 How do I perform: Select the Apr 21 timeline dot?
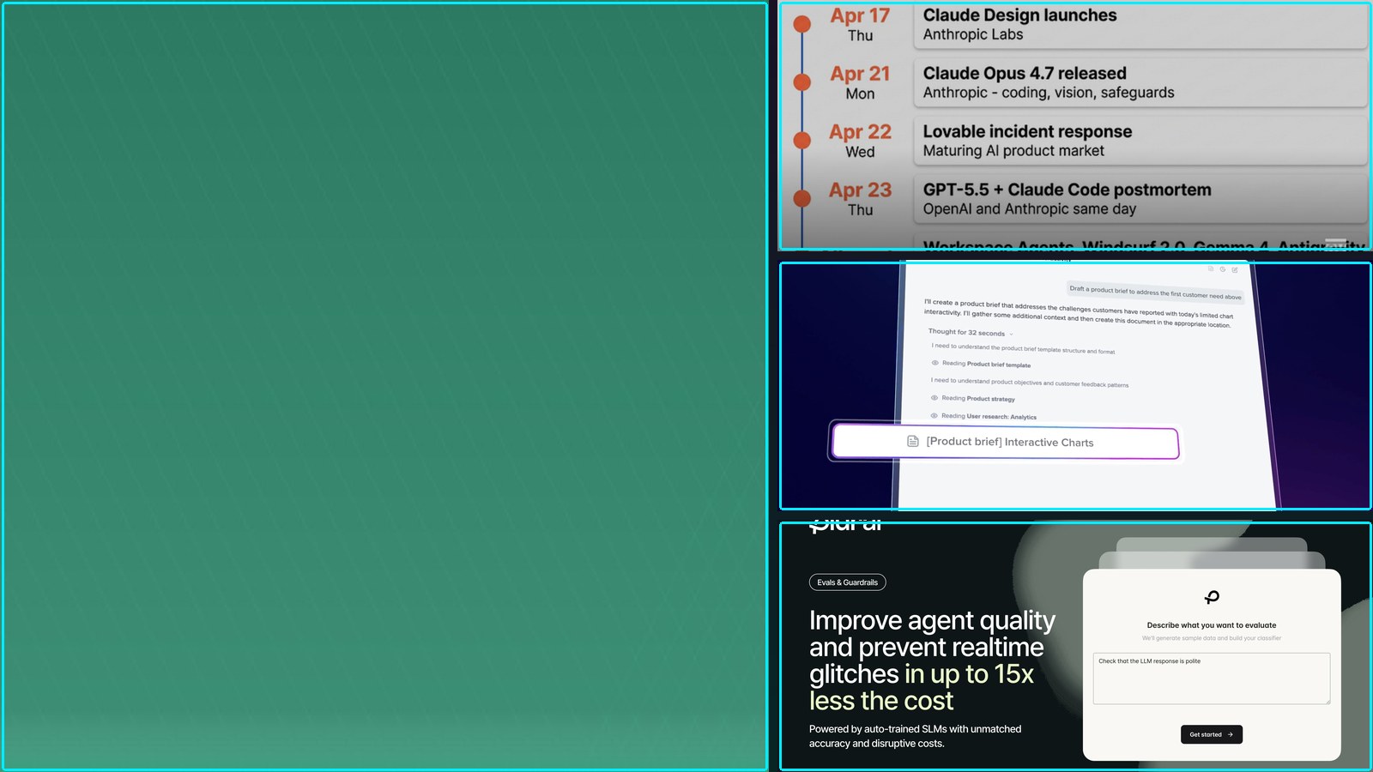[x=802, y=82]
